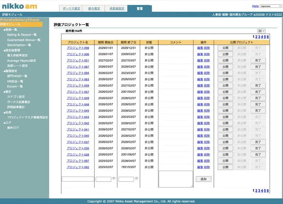Click 編集 for プロジェクト083
283x204 pixels.
click(x=200, y=79)
